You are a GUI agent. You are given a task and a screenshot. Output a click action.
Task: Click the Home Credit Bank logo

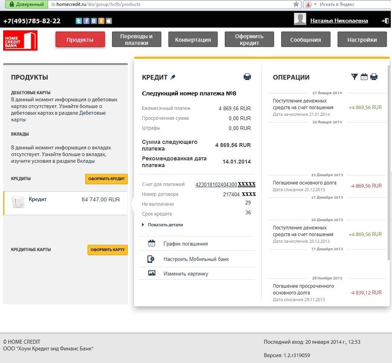coord(20,40)
